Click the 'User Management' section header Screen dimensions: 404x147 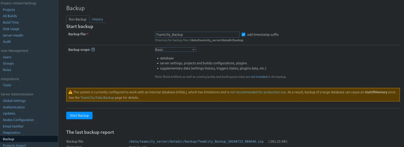pyautogui.click(x=15, y=51)
